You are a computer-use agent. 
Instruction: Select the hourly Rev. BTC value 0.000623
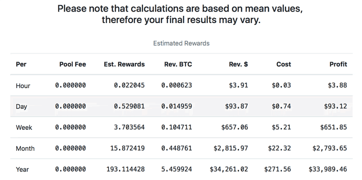(177, 86)
